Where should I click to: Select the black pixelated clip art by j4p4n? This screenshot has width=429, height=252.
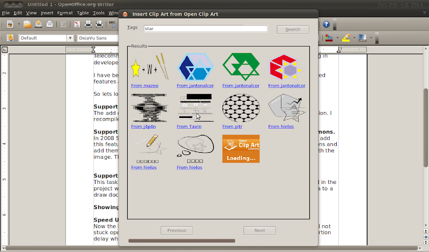click(x=149, y=108)
